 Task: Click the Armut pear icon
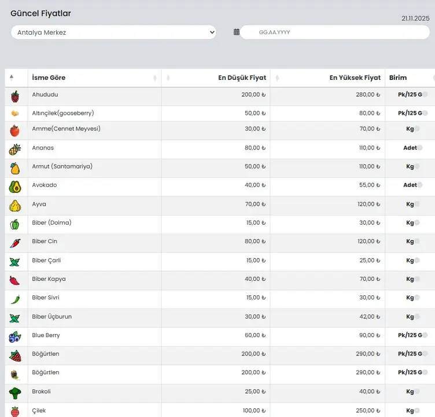pyautogui.click(x=15, y=168)
